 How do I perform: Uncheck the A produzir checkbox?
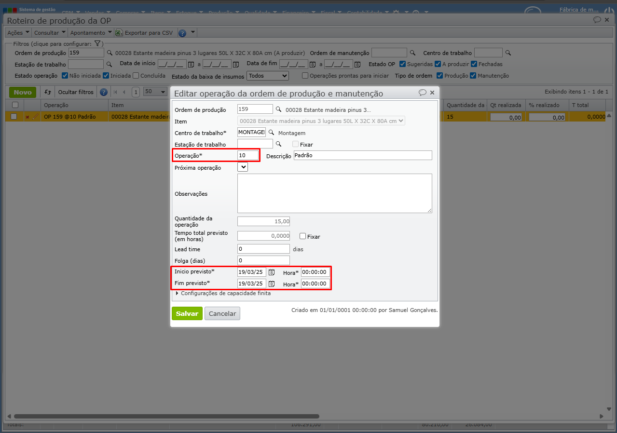438,64
